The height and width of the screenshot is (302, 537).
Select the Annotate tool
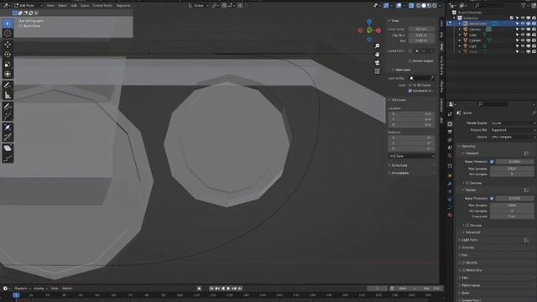[8, 85]
